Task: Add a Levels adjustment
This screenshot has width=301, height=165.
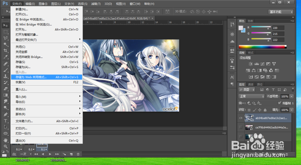Action: [x=256, y=64]
